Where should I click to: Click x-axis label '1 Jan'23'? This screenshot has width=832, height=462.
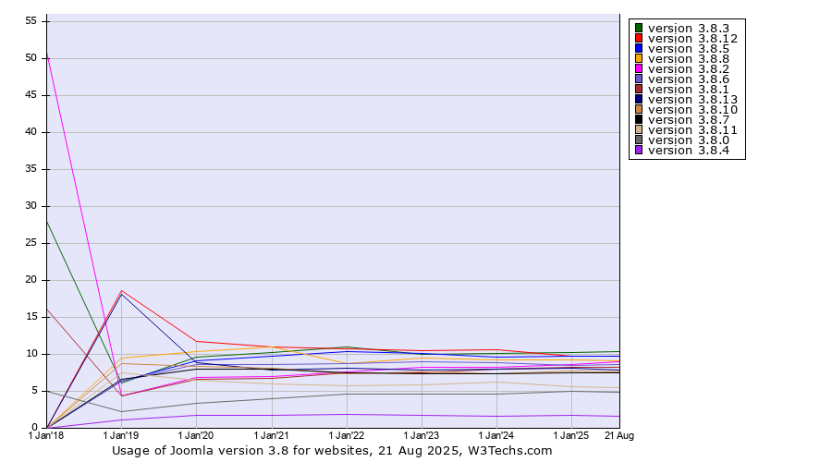(x=422, y=435)
